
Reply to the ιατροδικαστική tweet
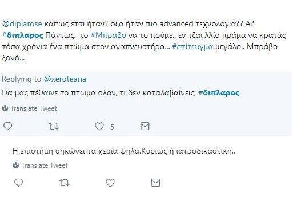[x=19, y=183]
